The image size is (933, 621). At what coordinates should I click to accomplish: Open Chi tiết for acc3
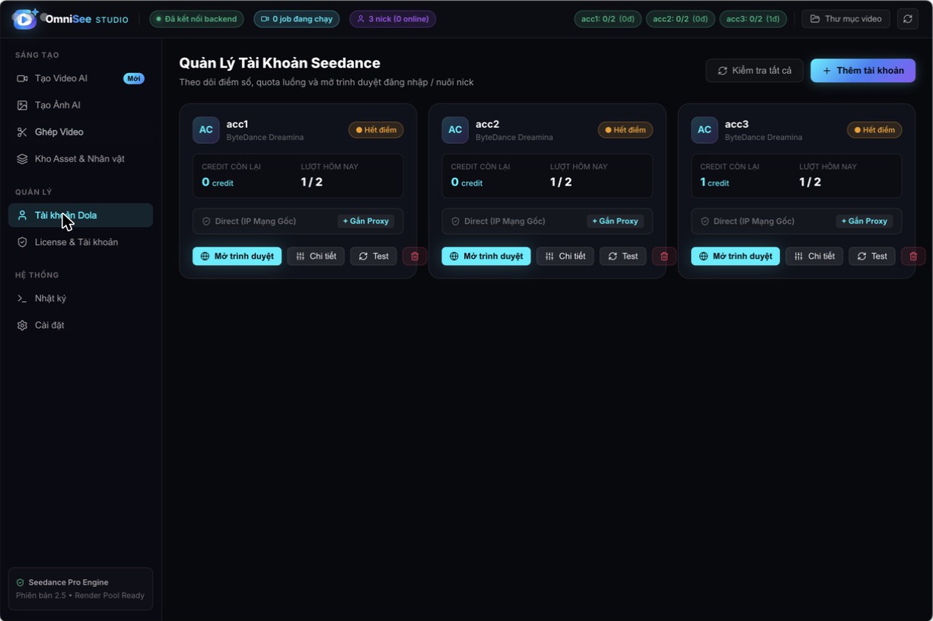pyautogui.click(x=814, y=256)
